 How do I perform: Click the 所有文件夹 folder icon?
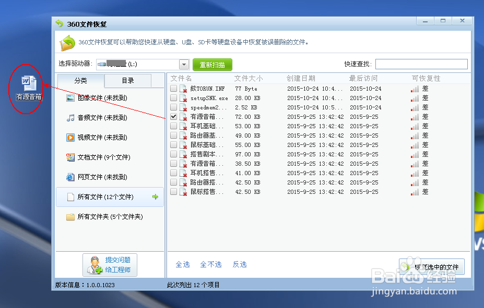coord(70,217)
